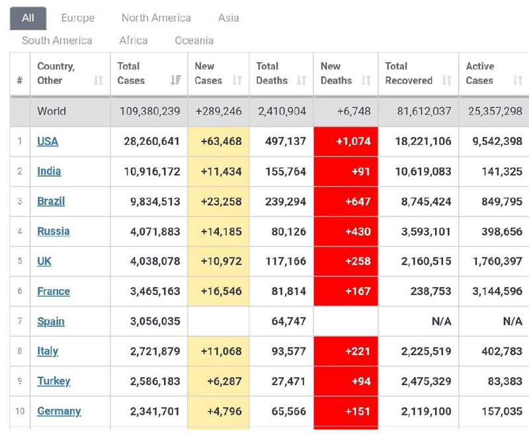
Task: Follow the UK country link
Action: [x=44, y=261]
